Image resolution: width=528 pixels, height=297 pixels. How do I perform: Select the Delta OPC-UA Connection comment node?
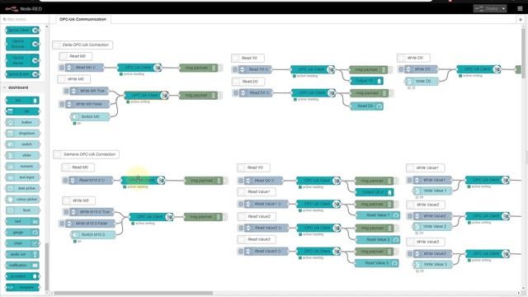[82, 45]
